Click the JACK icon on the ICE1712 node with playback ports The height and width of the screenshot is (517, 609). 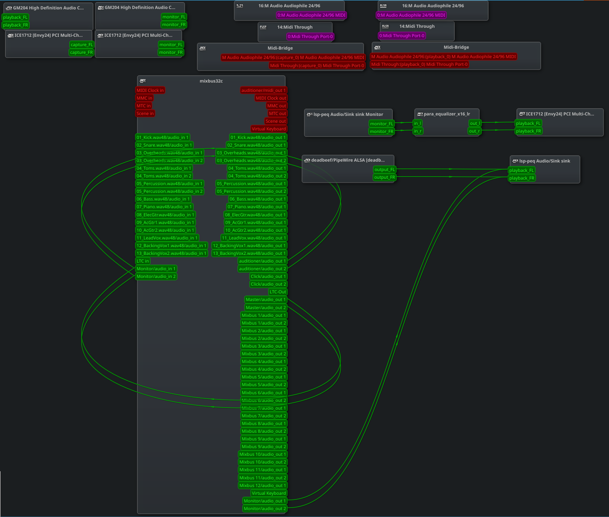pos(522,114)
